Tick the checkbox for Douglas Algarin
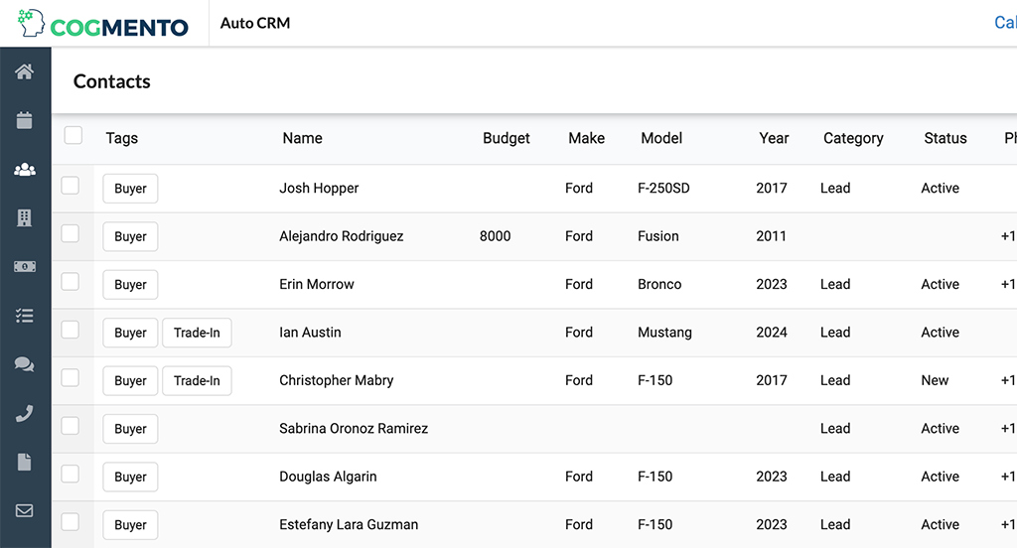 click(71, 475)
